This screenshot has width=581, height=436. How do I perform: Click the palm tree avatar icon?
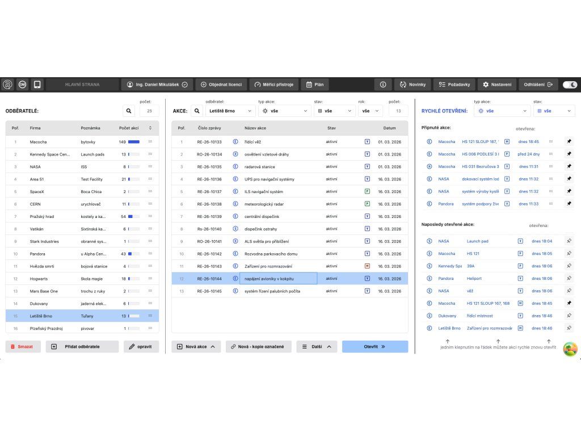tap(570, 349)
